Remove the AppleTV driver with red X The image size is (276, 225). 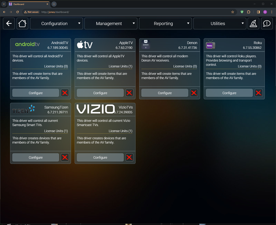point(129,93)
